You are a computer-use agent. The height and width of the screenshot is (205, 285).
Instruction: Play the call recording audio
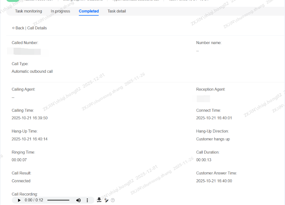[19, 200]
